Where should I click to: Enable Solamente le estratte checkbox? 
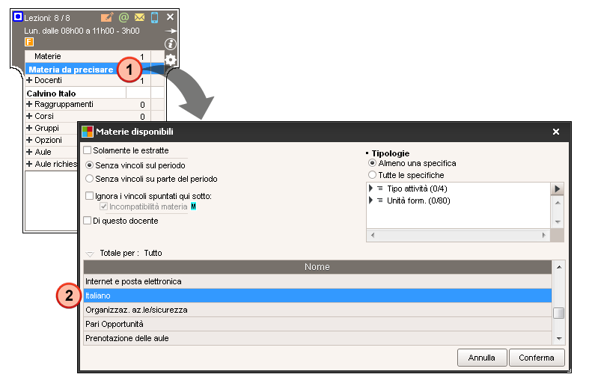click(88, 150)
